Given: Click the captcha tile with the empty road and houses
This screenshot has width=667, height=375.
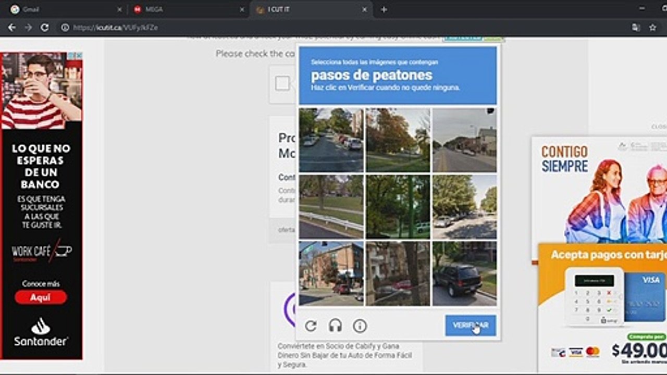Looking at the screenshot, I should tap(464, 140).
